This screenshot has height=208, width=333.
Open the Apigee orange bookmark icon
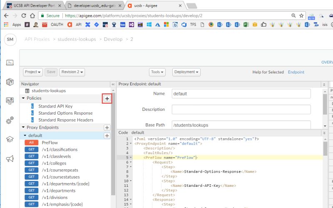70,24
